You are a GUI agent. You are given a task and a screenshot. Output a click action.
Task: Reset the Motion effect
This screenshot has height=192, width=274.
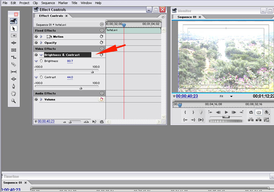click(101, 36)
